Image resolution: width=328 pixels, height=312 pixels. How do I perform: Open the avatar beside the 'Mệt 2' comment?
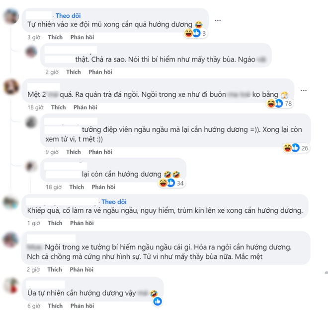click(x=10, y=87)
